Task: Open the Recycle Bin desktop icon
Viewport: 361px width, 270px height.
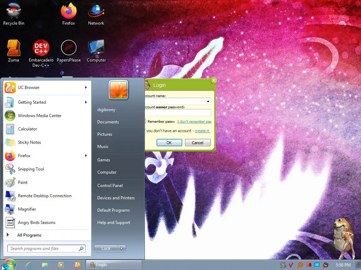Action: click(x=14, y=14)
